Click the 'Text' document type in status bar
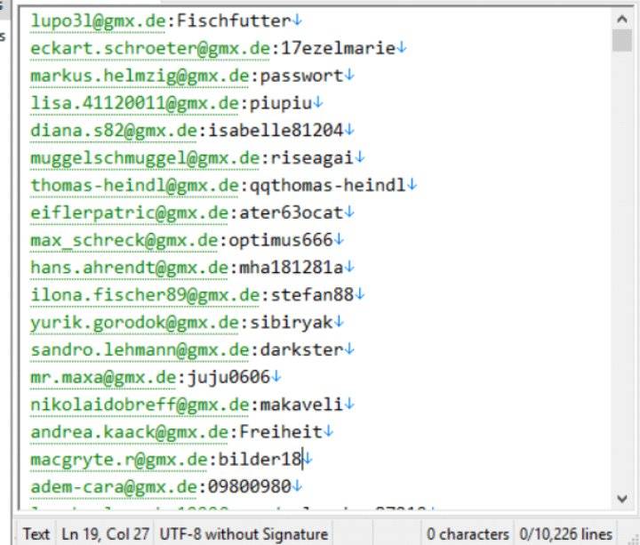The image size is (640, 545). 36,534
